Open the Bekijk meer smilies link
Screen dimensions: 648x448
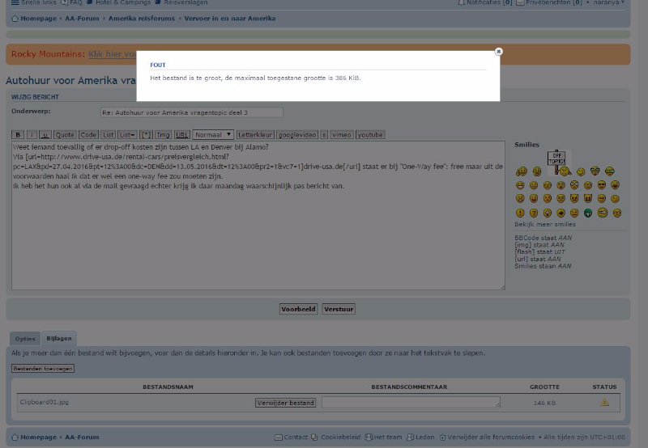click(545, 224)
